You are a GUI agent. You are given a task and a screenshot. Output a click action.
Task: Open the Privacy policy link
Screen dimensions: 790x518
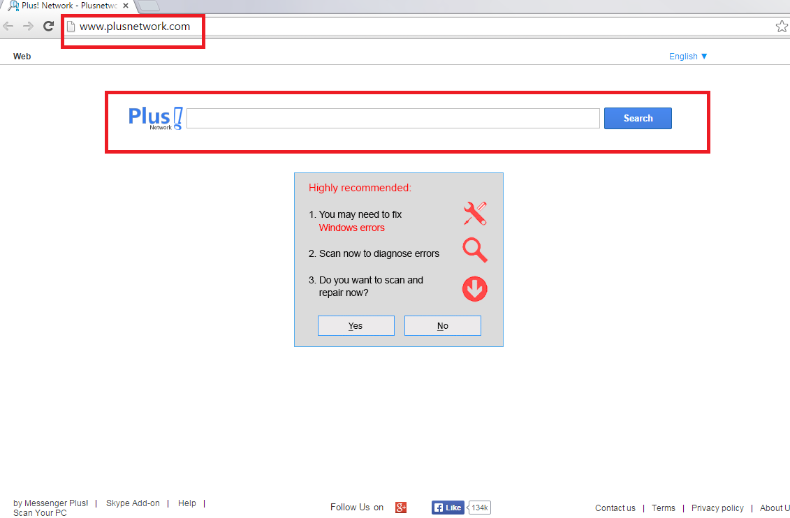tap(717, 508)
